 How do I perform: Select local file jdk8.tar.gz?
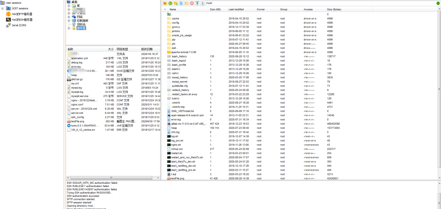[75, 79]
